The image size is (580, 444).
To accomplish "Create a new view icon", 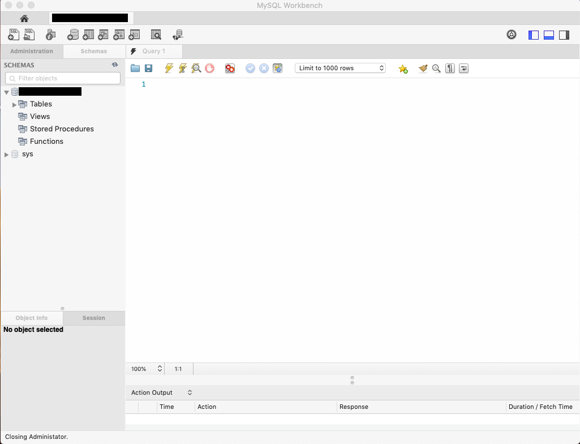I will [x=103, y=35].
